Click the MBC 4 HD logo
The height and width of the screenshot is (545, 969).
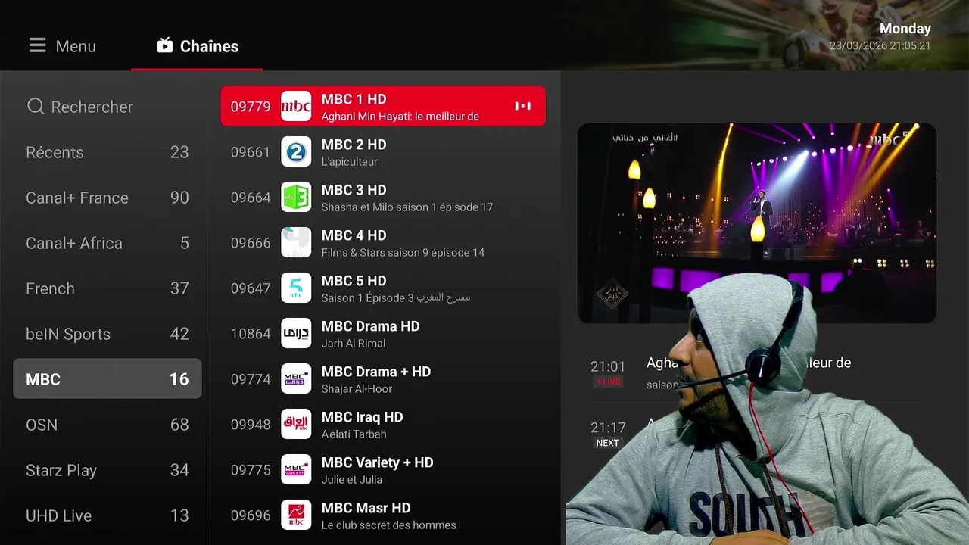[296, 242]
